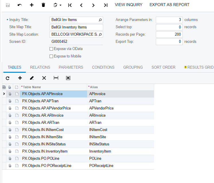
Task: Click Export as Report
Action: click(169, 5)
